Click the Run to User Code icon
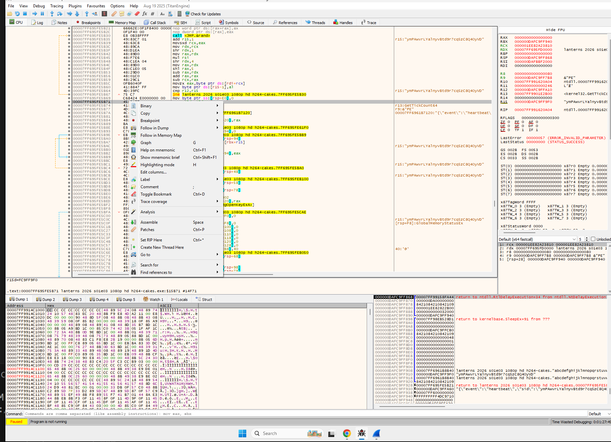611x442 pixels. click(95, 14)
